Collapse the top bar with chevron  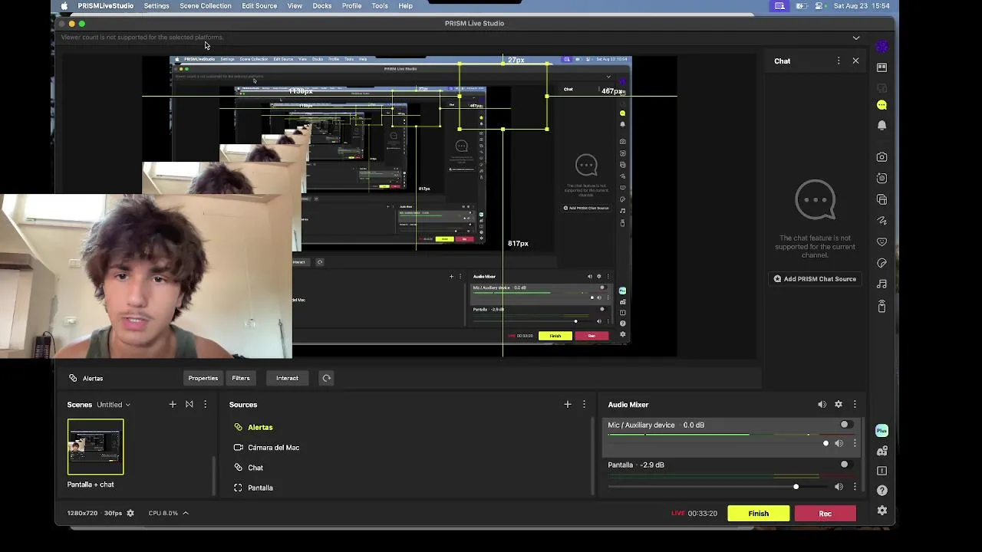856,38
